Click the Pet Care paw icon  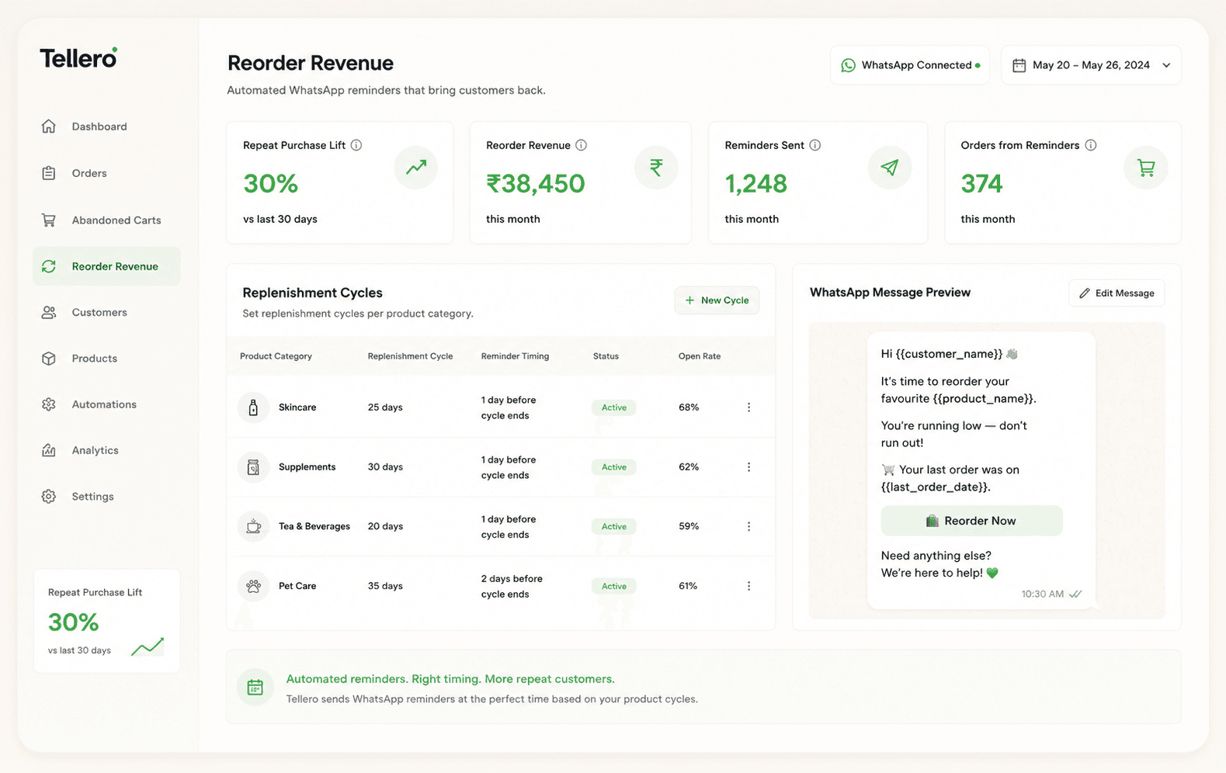(253, 586)
